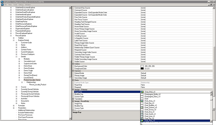Image resolution: width=216 pixels, height=125 pixels.
Task: Expand the Sidebar tree node
Action: point(14,38)
